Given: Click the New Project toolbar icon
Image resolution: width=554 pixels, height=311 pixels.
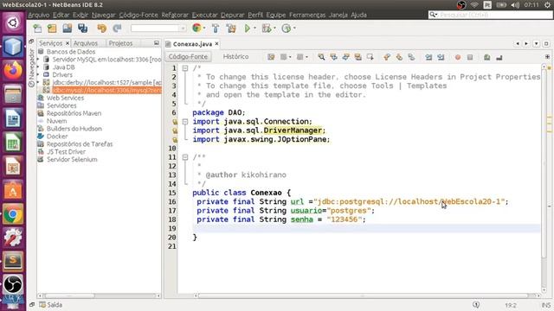Looking at the screenshot, I should (x=52, y=29).
